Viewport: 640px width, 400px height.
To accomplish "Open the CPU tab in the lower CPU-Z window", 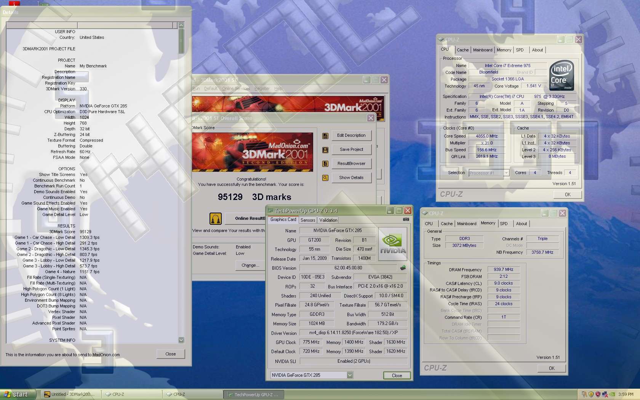I will tap(429, 224).
